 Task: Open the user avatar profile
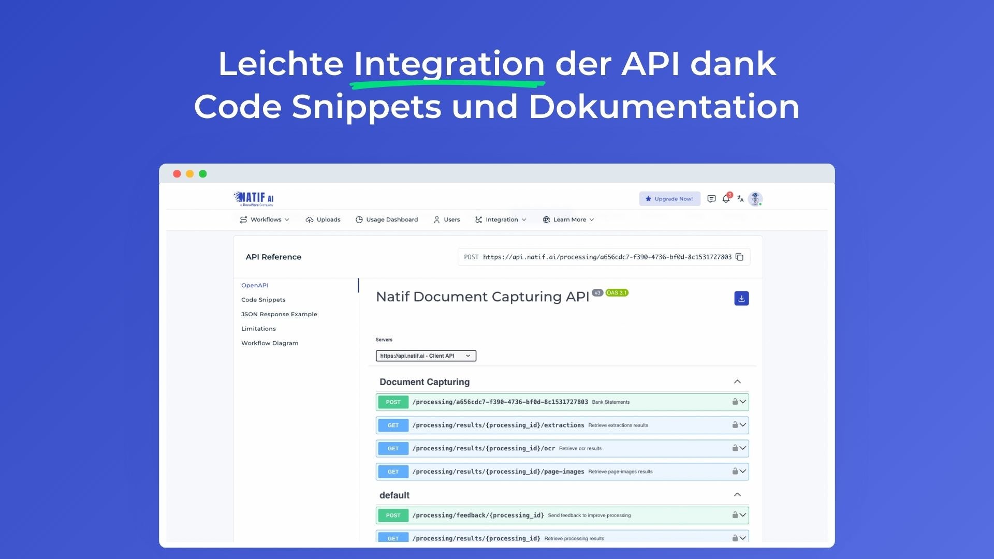click(x=755, y=199)
